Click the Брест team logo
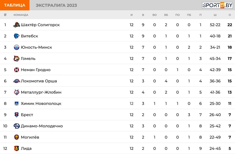This screenshot has width=235, height=154. point(16,115)
